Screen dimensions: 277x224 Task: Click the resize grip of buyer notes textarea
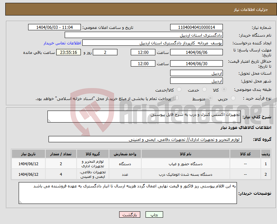coord(20,202)
